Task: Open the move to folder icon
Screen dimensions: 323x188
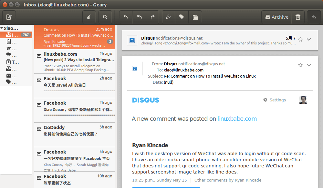Action: tap(195, 17)
